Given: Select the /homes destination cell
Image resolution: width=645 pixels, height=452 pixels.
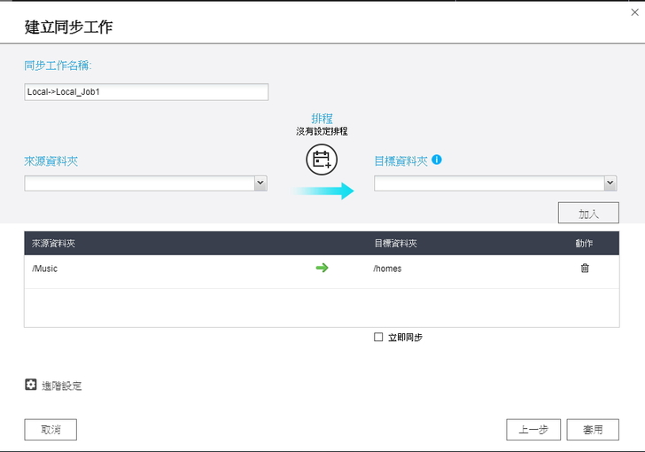Looking at the screenshot, I should tap(387, 269).
